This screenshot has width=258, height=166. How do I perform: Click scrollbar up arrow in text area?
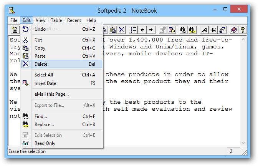243,39
